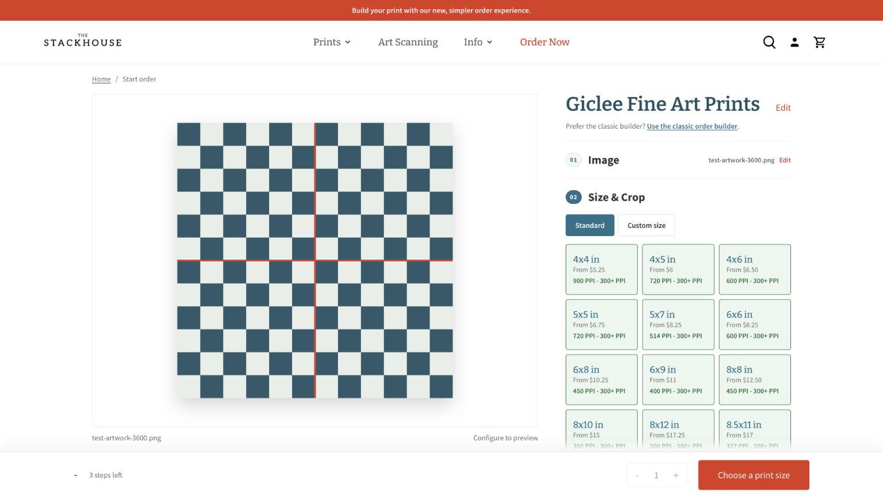Open the site search icon

tap(769, 42)
